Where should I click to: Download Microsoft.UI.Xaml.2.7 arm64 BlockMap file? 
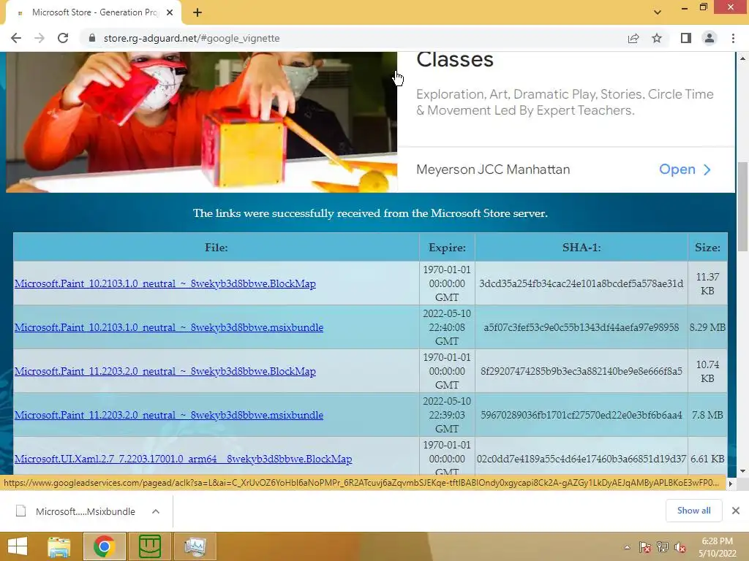pyautogui.click(x=183, y=459)
